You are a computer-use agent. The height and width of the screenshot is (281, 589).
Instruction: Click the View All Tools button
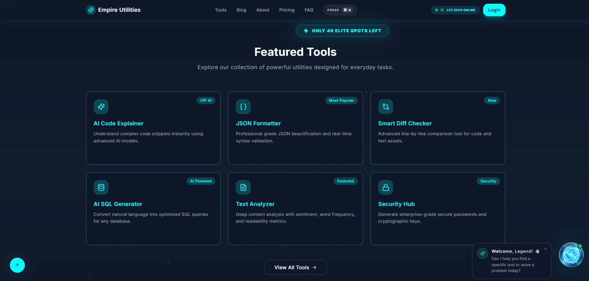tap(295, 267)
